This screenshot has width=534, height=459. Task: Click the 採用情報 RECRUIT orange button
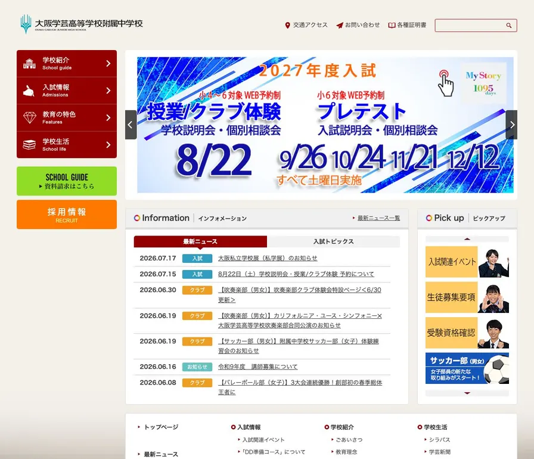(67, 215)
